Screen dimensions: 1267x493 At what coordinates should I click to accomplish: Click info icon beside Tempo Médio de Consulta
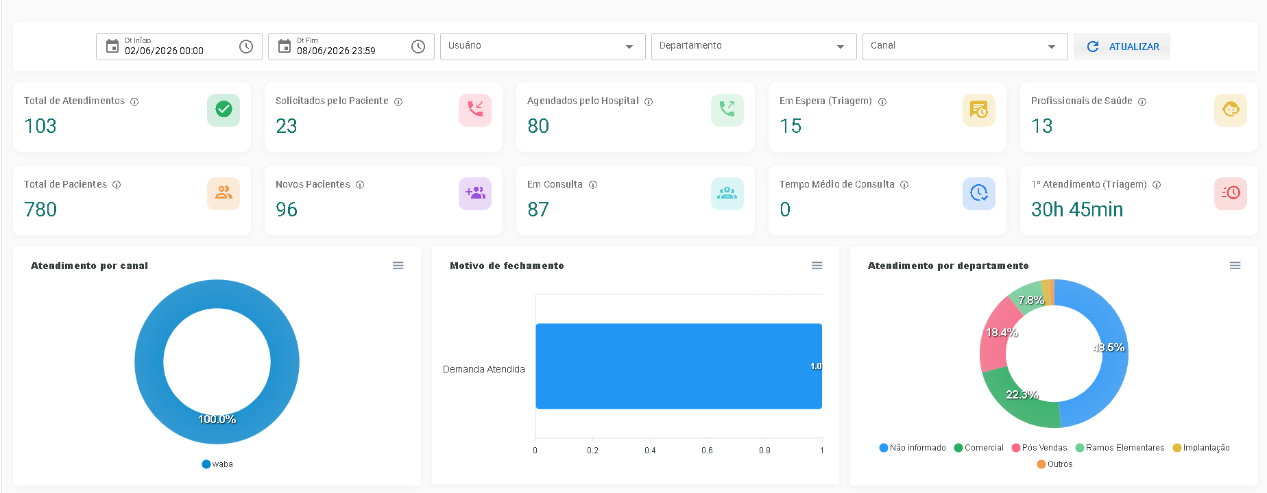click(904, 185)
